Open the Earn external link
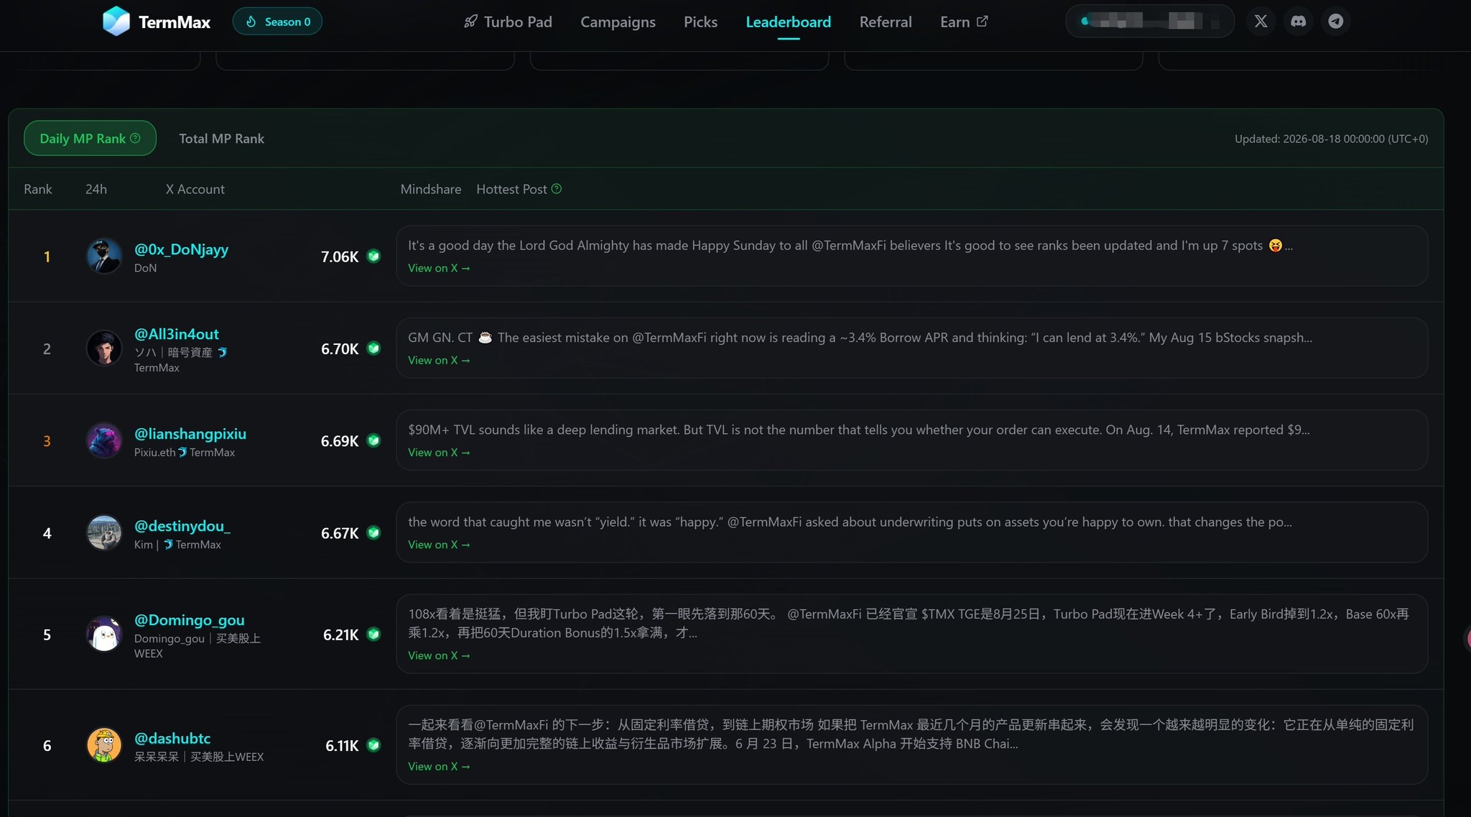1471x817 pixels. click(964, 22)
